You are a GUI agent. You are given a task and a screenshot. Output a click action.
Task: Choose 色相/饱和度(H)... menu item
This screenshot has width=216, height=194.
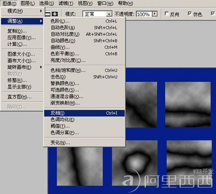84,70
